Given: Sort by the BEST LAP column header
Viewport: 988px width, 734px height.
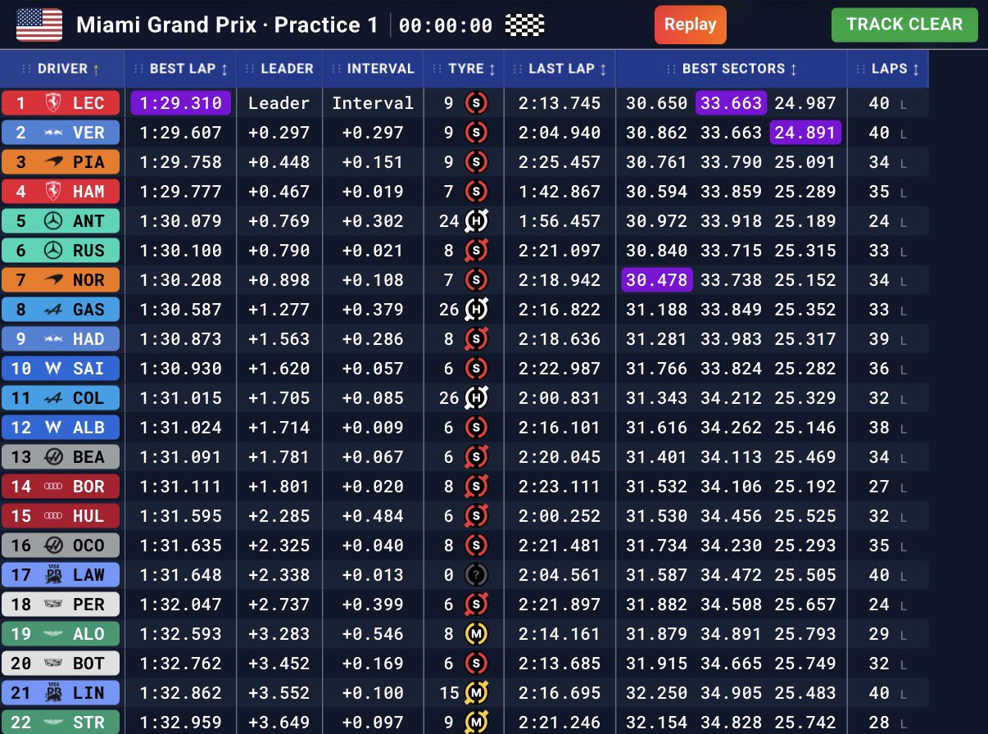Looking at the screenshot, I should click(x=181, y=69).
